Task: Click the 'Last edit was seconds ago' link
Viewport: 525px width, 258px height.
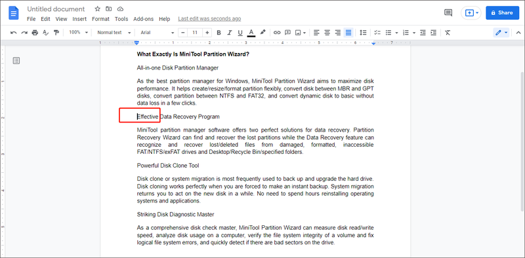Action: [x=209, y=19]
